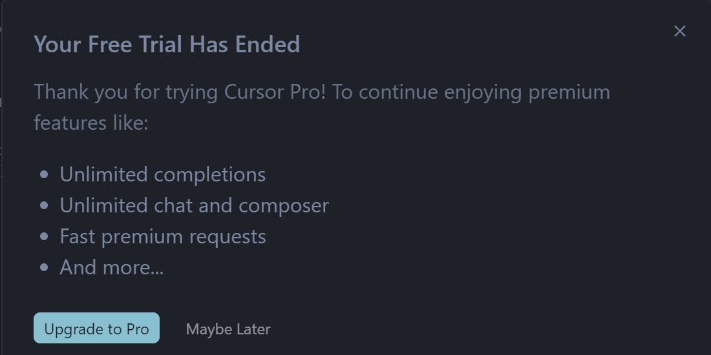The width and height of the screenshot is (711, 355).
Task: Click the features like: text line
Action: coord(91,122)
